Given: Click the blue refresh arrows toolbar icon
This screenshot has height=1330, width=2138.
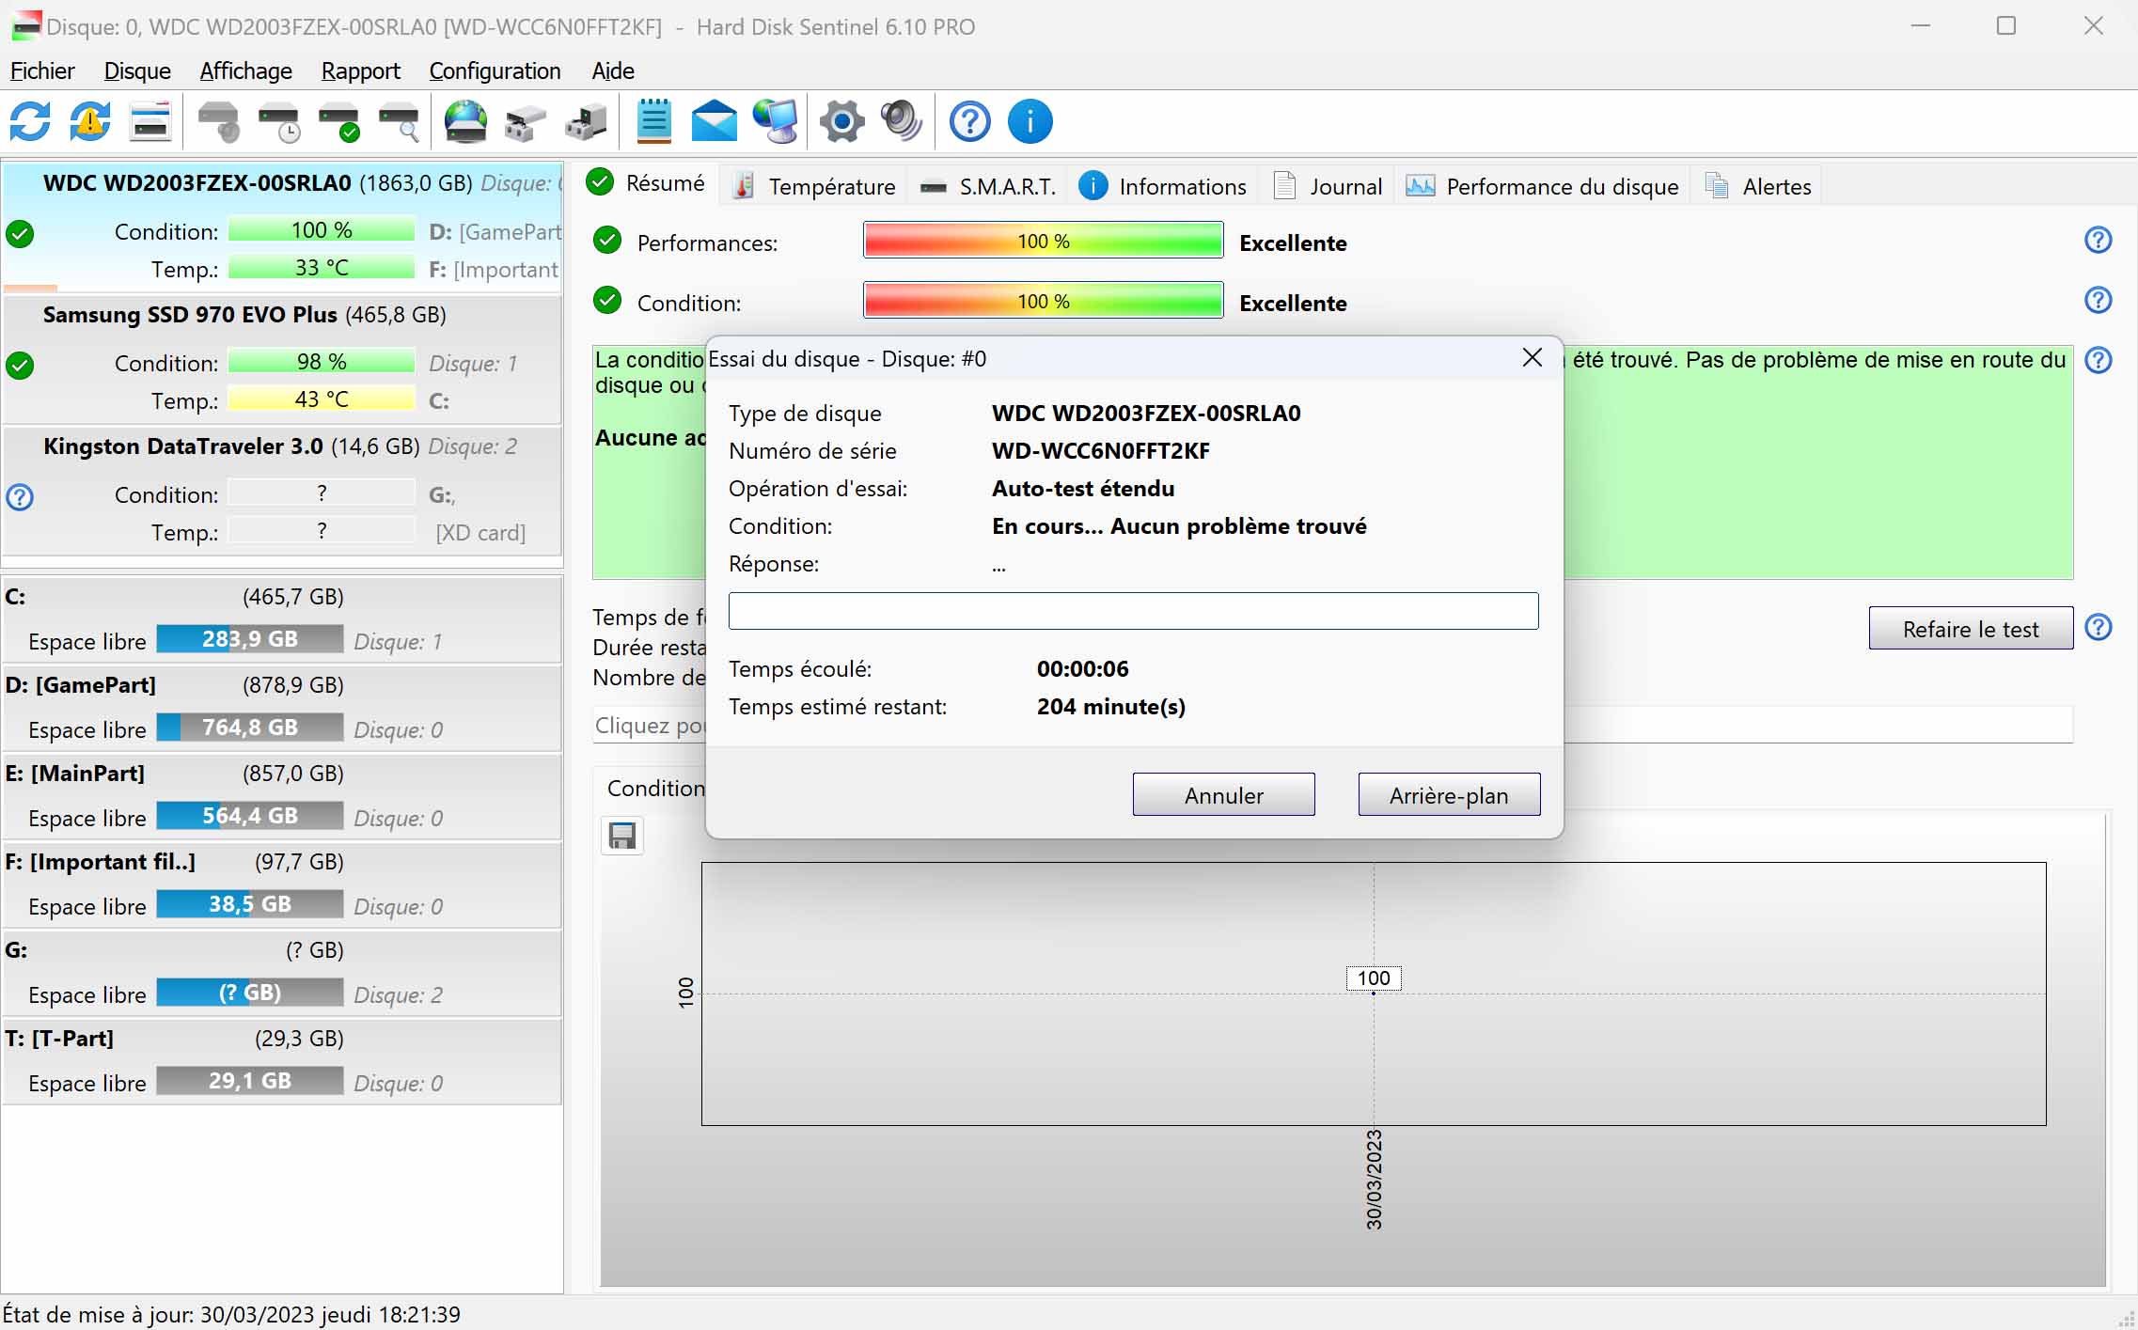Looking at the screenshot, I should 30,122.
